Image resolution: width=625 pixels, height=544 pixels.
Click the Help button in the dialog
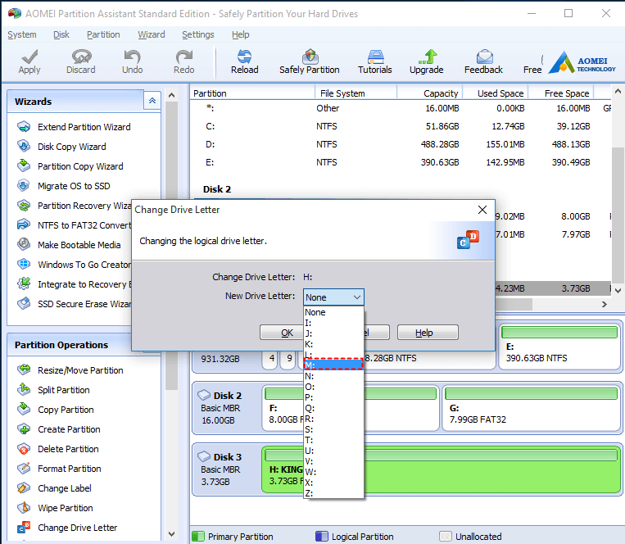tap(427, 333)
